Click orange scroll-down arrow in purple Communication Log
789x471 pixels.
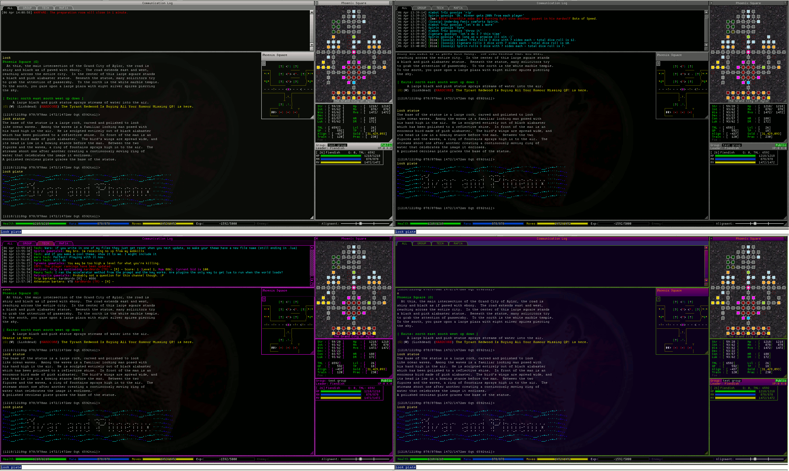click(x=706, y=280)
